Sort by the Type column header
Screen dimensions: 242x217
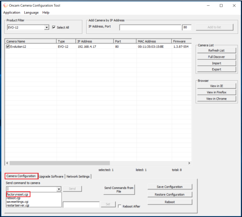(66, 41)
